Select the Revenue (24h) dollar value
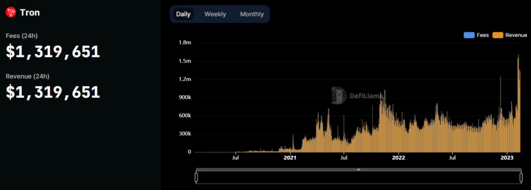This screenshot has height=190, width=531. pyautogui.click(x=53, y=92)
